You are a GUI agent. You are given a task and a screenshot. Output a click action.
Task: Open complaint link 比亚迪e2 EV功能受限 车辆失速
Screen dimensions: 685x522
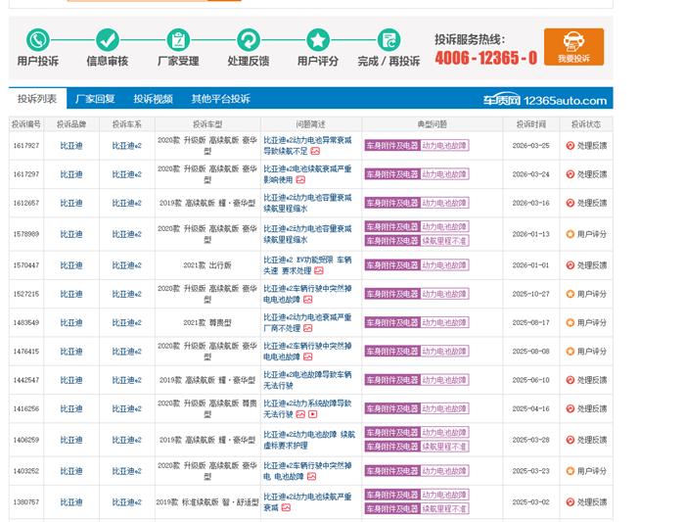[307, 265]
